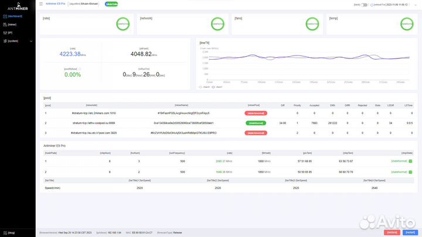
Task: Click the DiffA value 261222
Action: pos(333,123)
